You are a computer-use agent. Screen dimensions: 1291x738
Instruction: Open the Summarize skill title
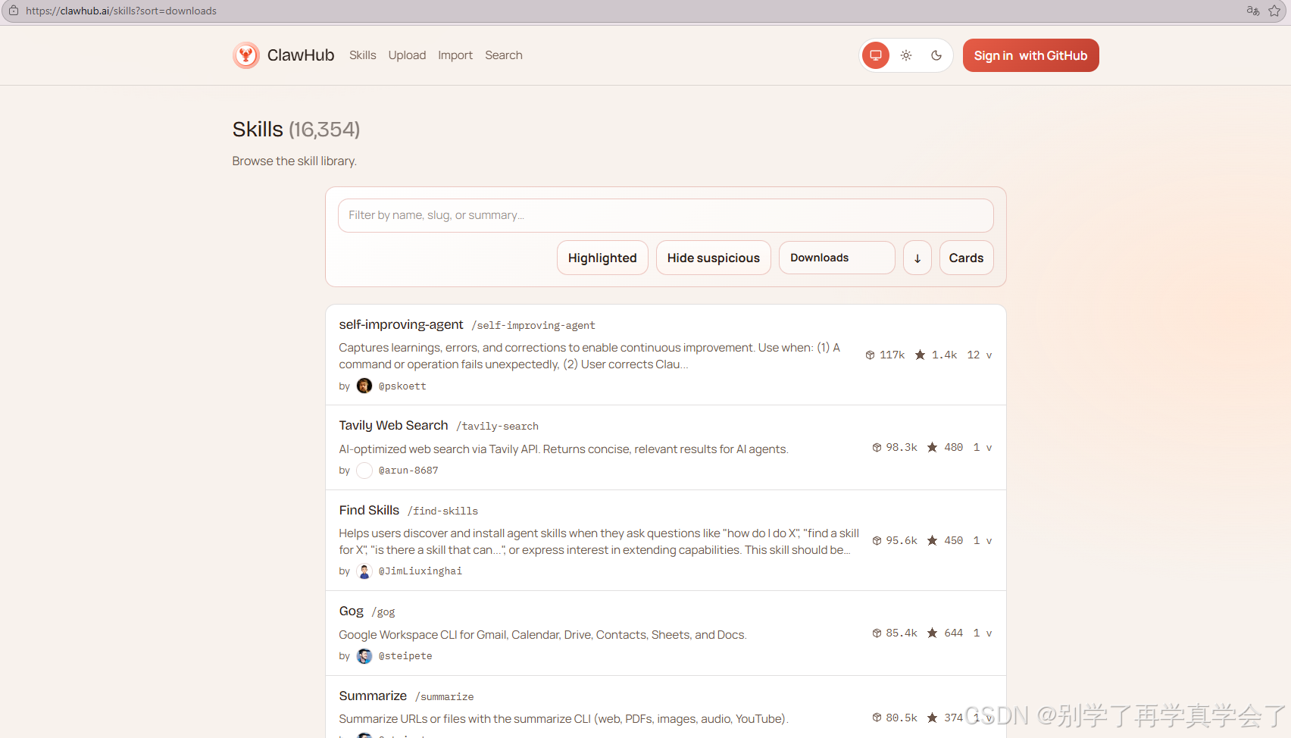tap(373, 696)
